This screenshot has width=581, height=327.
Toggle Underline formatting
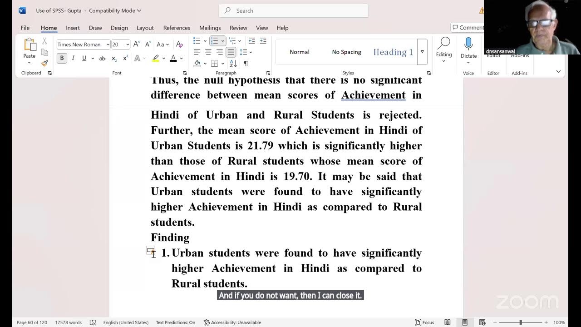84,58
